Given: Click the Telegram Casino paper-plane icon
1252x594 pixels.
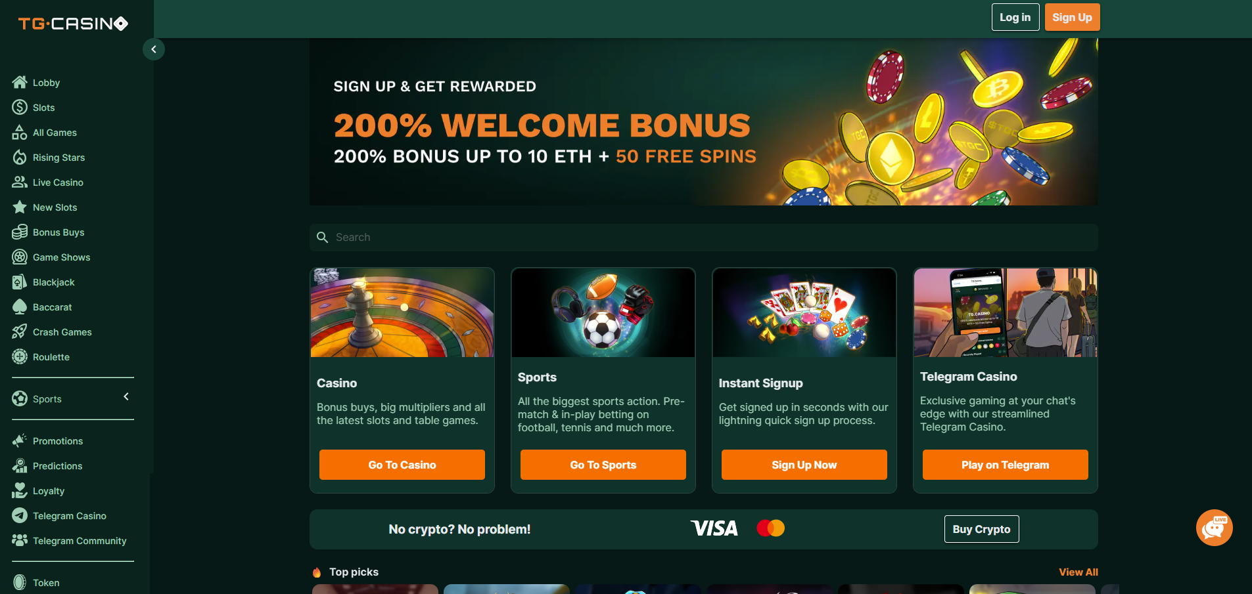Looking at the screenshot, I should point(20,515).
